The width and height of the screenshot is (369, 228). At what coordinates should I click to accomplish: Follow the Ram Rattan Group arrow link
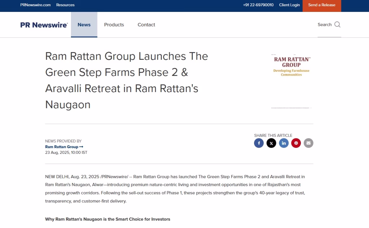pos(64,147)
